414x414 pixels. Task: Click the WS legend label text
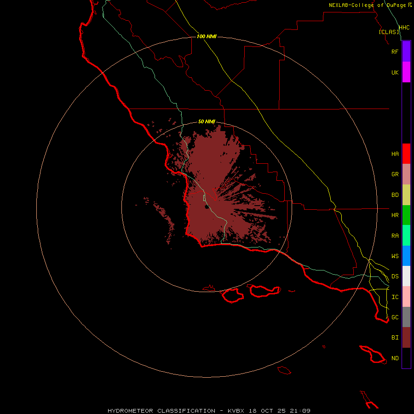click(395, 256)
